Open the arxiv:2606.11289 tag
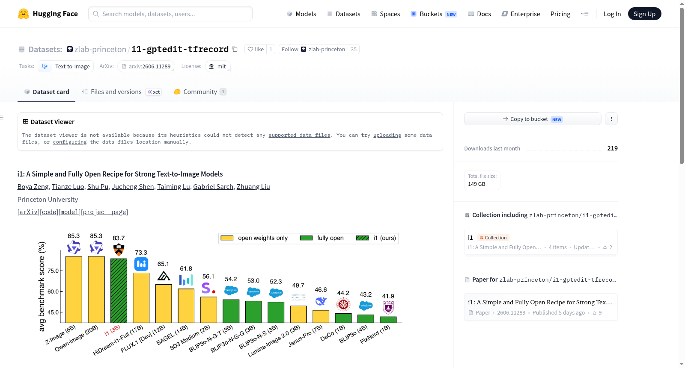The image size is (685, 368). click(x=146, y=66)
